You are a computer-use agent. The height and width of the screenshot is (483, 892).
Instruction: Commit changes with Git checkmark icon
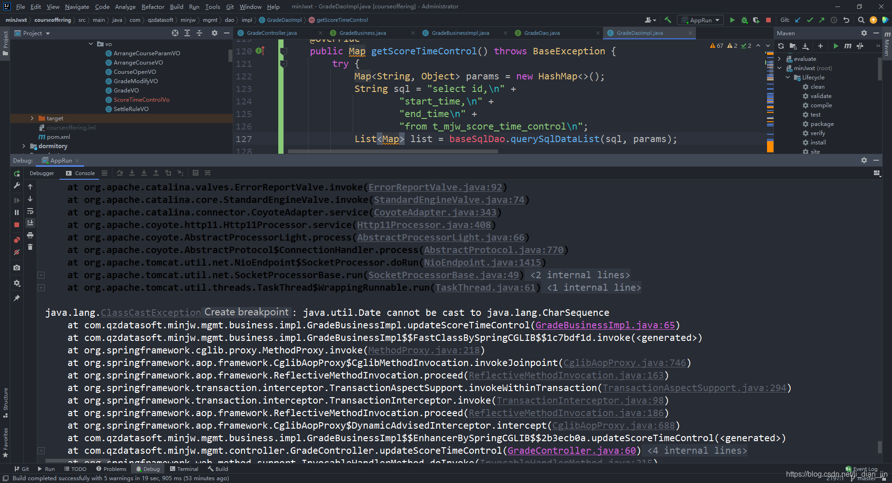[810, 20]
